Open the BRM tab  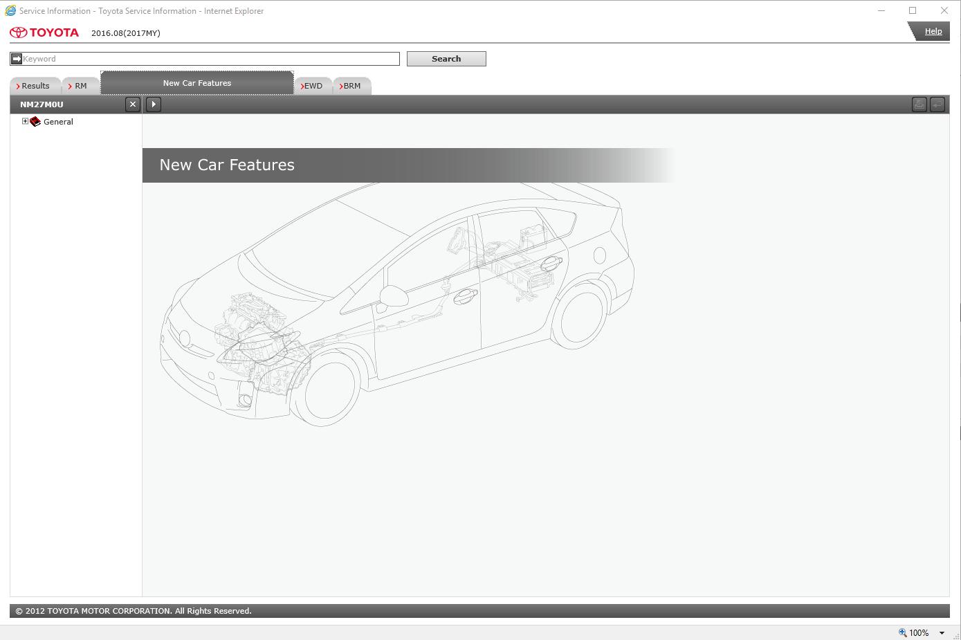(x=352, y=86)
